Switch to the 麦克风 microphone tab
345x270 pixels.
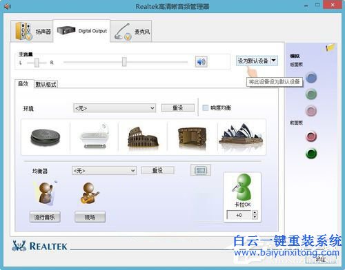point(131,32)
